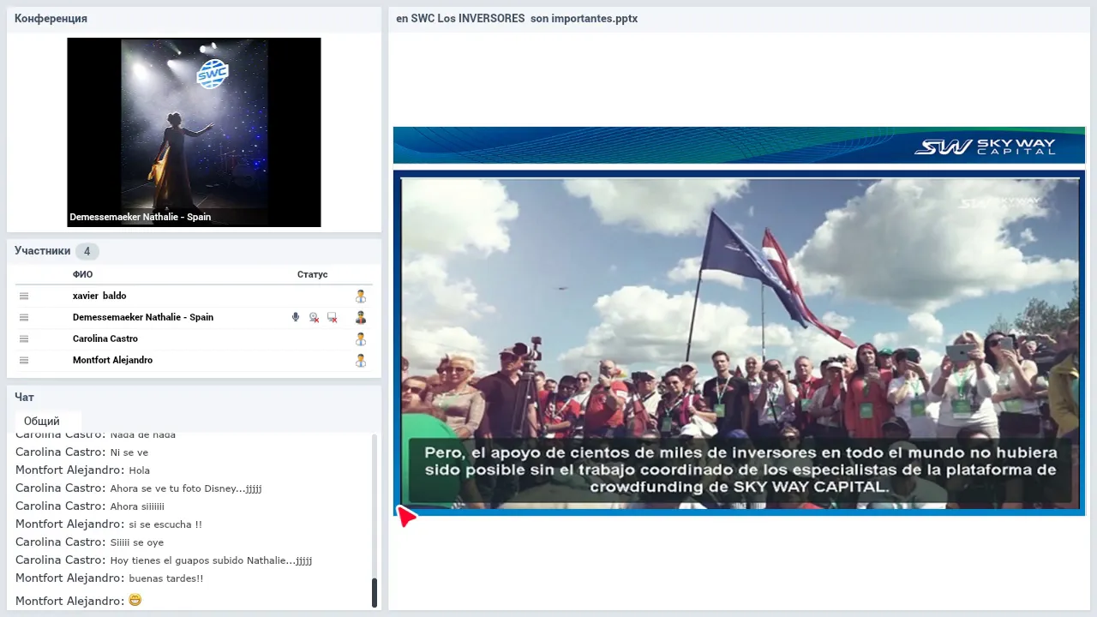Viewport: 1097px width, 617px height.
Task: Click the user role icon for Carolina Castro
Action: [x=361, y=338]
